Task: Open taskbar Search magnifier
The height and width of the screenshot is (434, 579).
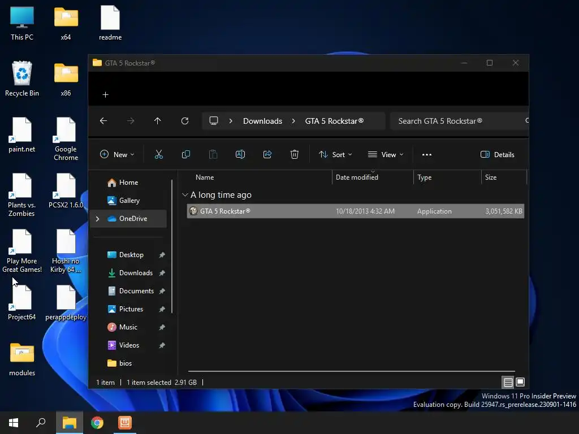Action: pos(41,423)
